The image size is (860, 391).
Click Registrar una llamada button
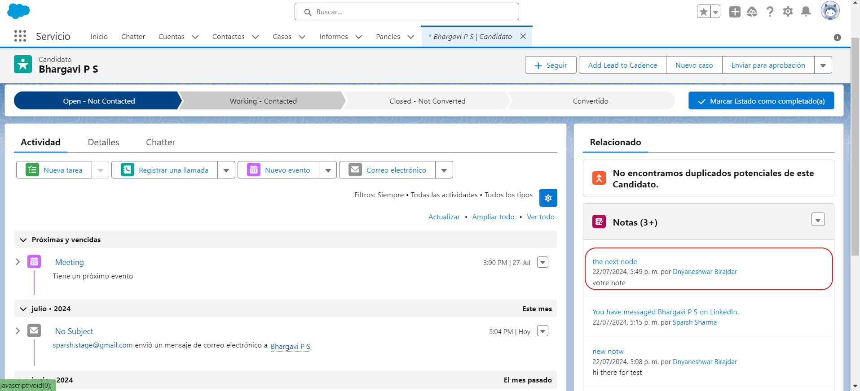coord(164,170)
